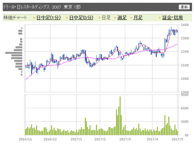Switch to the 月足 monthly chart
This screenshot has height=147, width=194.
[x=138, y=18]
